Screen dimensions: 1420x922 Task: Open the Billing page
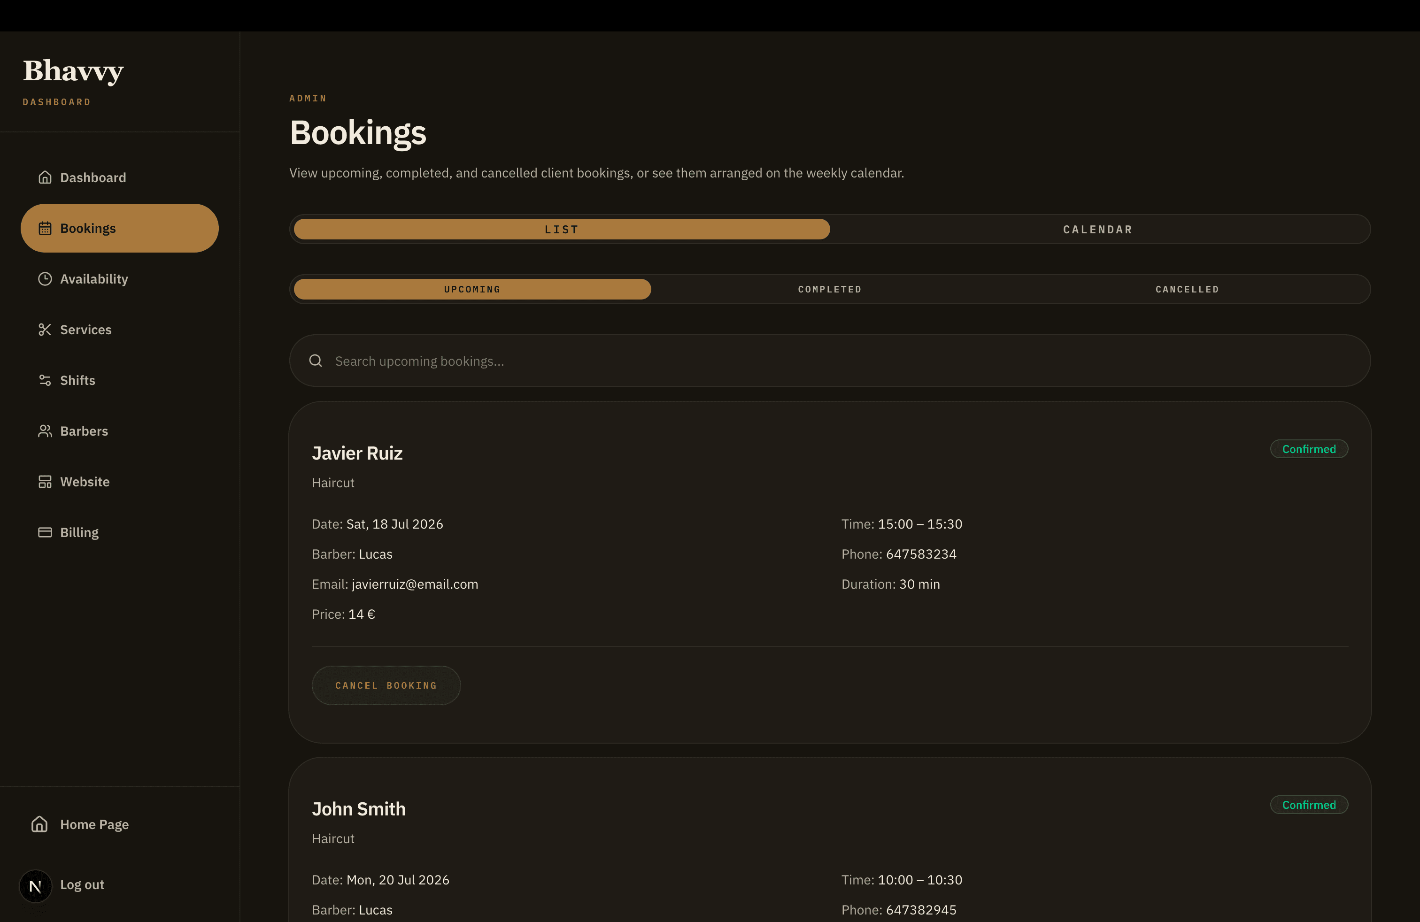coord(119,532)
